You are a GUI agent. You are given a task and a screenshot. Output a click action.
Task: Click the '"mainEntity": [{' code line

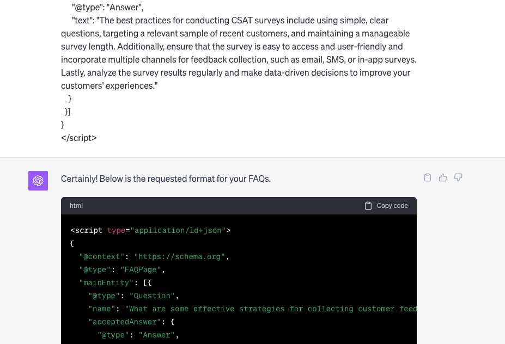(x=115, y=283)
